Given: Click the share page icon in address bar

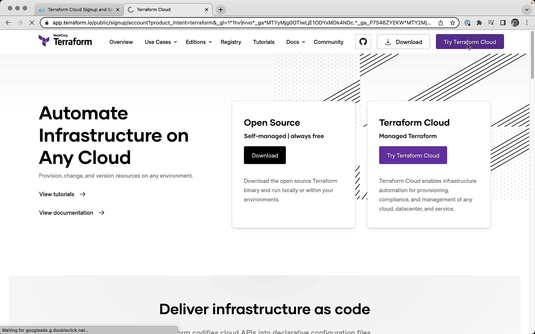Looking at the screenshot, I should (x=441, y=23).
